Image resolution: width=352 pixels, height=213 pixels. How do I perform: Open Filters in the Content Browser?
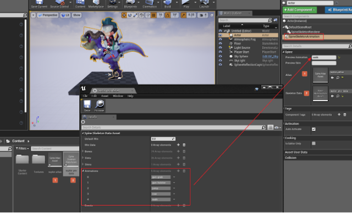point(22,149)
